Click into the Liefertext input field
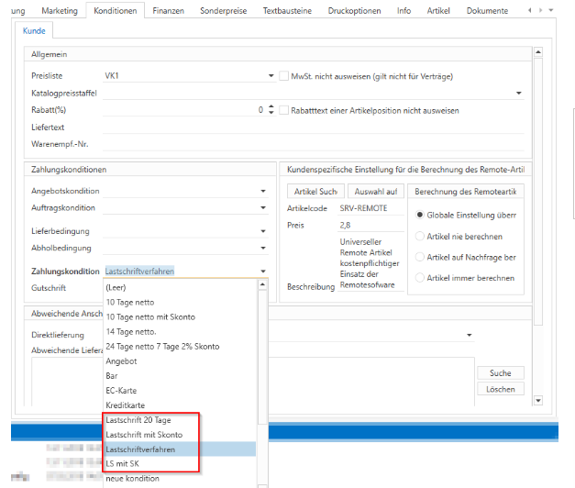This screenshot has height=488, width=575. [x=312, y=127]
